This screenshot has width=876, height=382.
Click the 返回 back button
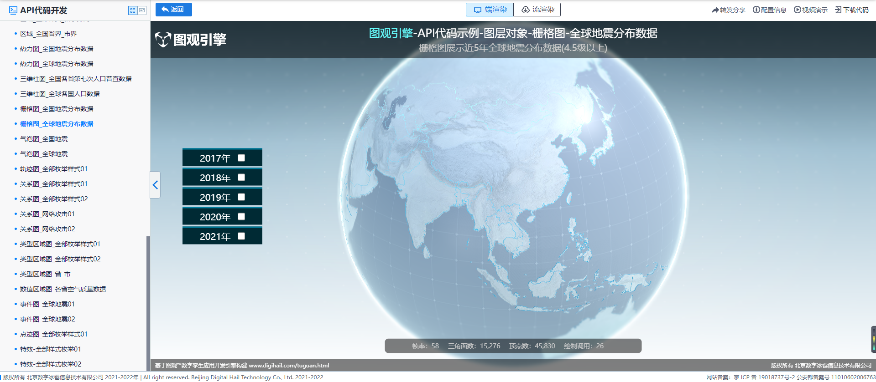point(173,10)
